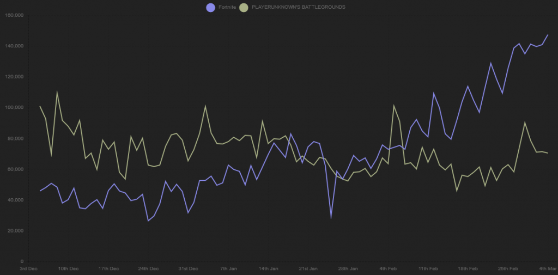Select the 4th Feb axis label
This screenshot has width=558, height=275.
tap(389, 268)
